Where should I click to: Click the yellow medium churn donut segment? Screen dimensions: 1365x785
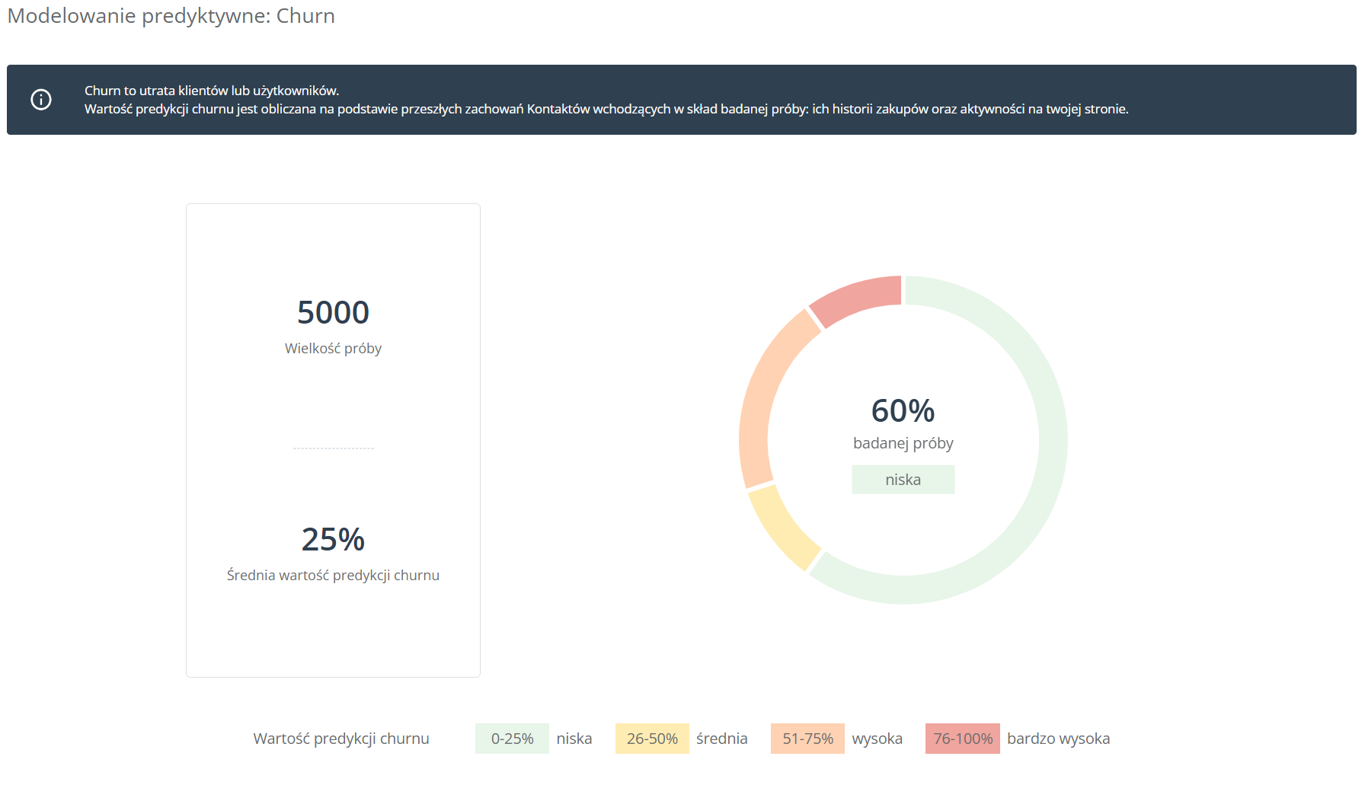(781, 528)
